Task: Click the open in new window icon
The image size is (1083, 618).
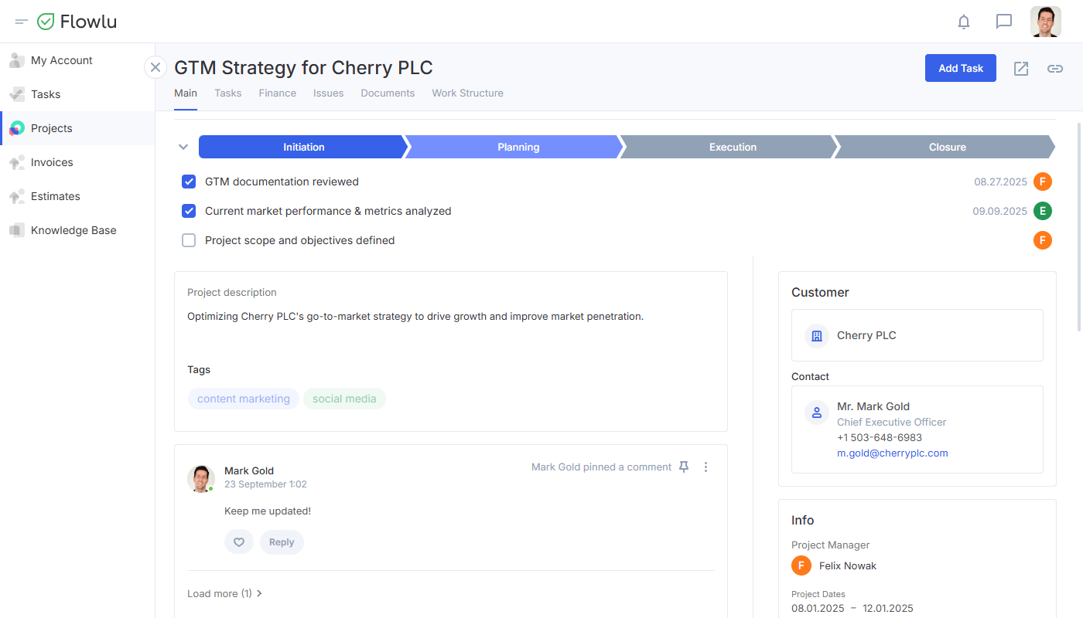Action: click(x=1021, y=69)
